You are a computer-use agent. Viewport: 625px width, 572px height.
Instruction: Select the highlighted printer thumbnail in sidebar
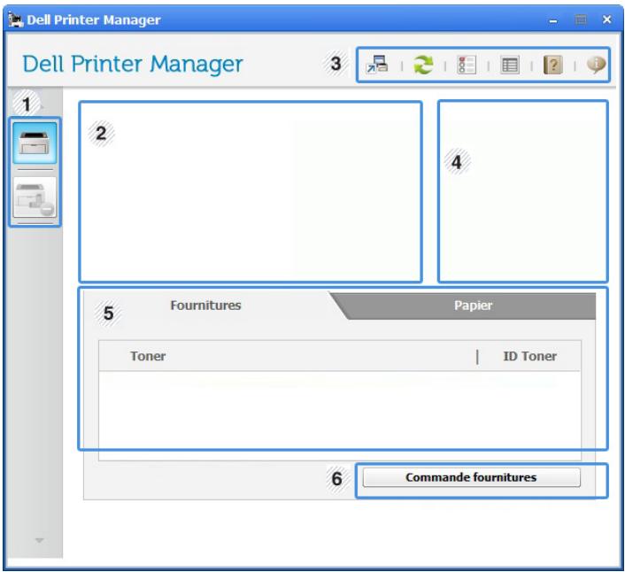(35, 143)
